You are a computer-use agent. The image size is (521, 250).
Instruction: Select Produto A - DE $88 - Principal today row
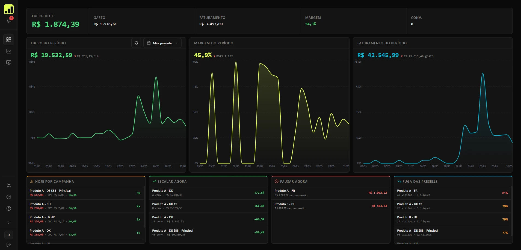pos(85,193)
